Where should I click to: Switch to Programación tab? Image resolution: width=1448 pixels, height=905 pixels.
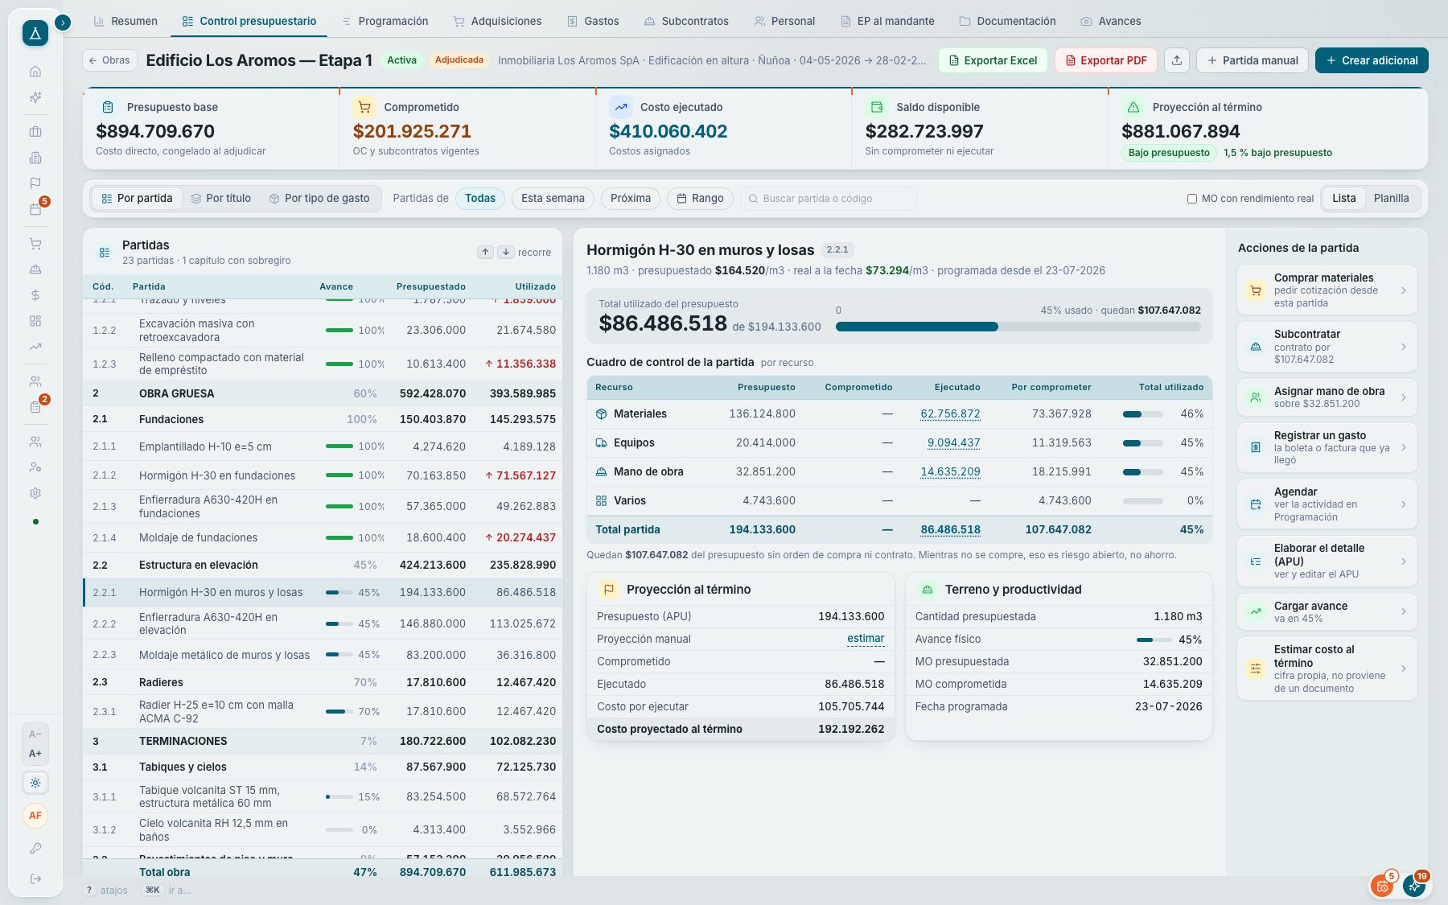(x=385, y=22)
